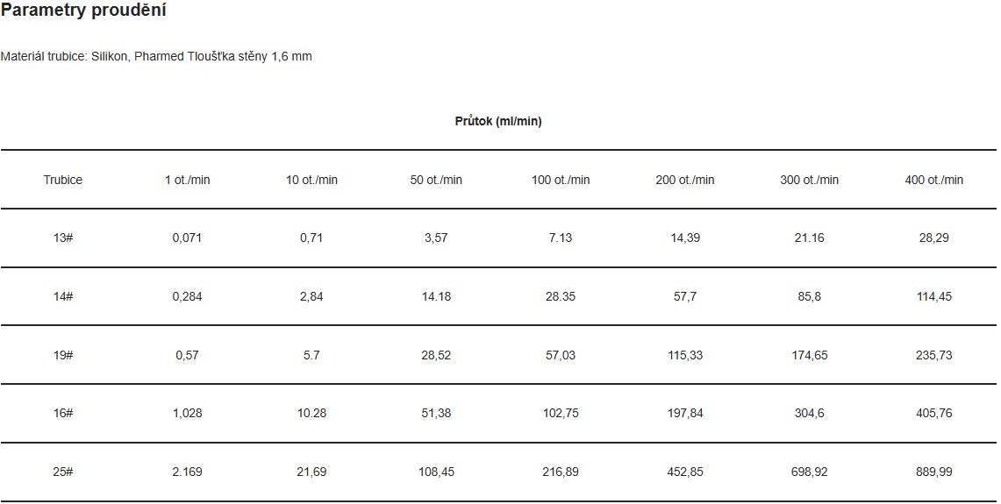Viewport: 1001px width, 504px height.
Task: Click the 1 ot./min column header
Action: click(x=187, y=180)
